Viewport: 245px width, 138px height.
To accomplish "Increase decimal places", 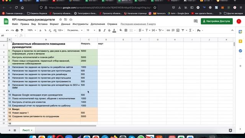I will 55,30.
